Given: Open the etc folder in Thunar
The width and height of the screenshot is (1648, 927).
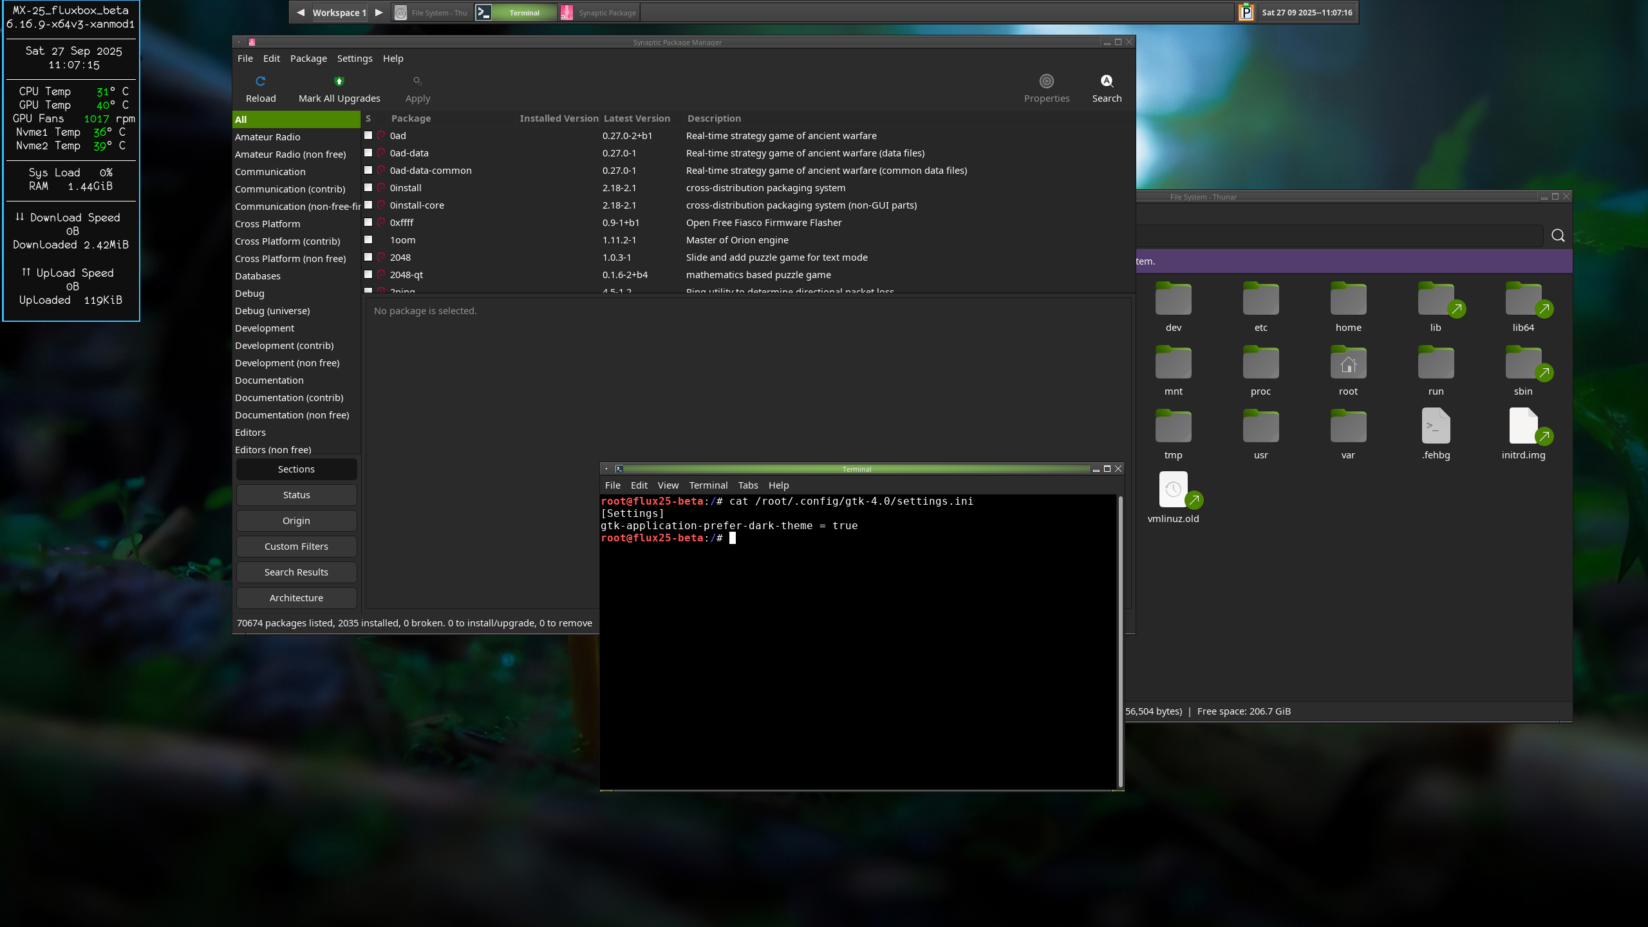Looking at the screenshot, I should point(1260,300).
